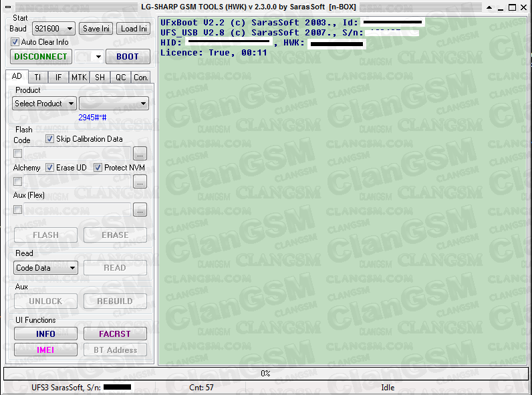Switch to the SH tab
The height and width of the screenshot is (395, 532).
pyautogui.click(x=100, y=78)
